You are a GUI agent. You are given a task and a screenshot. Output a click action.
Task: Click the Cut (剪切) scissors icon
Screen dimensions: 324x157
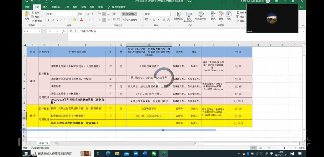pos(33,13)
